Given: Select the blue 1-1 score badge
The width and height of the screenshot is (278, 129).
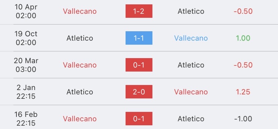Looking at the screenshot, I should point(139,38).
